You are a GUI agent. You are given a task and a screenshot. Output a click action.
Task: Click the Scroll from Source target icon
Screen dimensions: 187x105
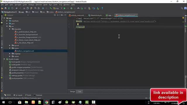coord(55,15)
